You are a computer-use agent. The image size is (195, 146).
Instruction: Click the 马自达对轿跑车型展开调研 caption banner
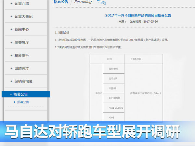(92, 131)
